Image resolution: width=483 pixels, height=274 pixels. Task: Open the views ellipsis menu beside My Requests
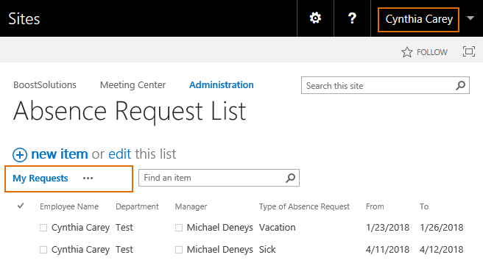coord(88,179)
